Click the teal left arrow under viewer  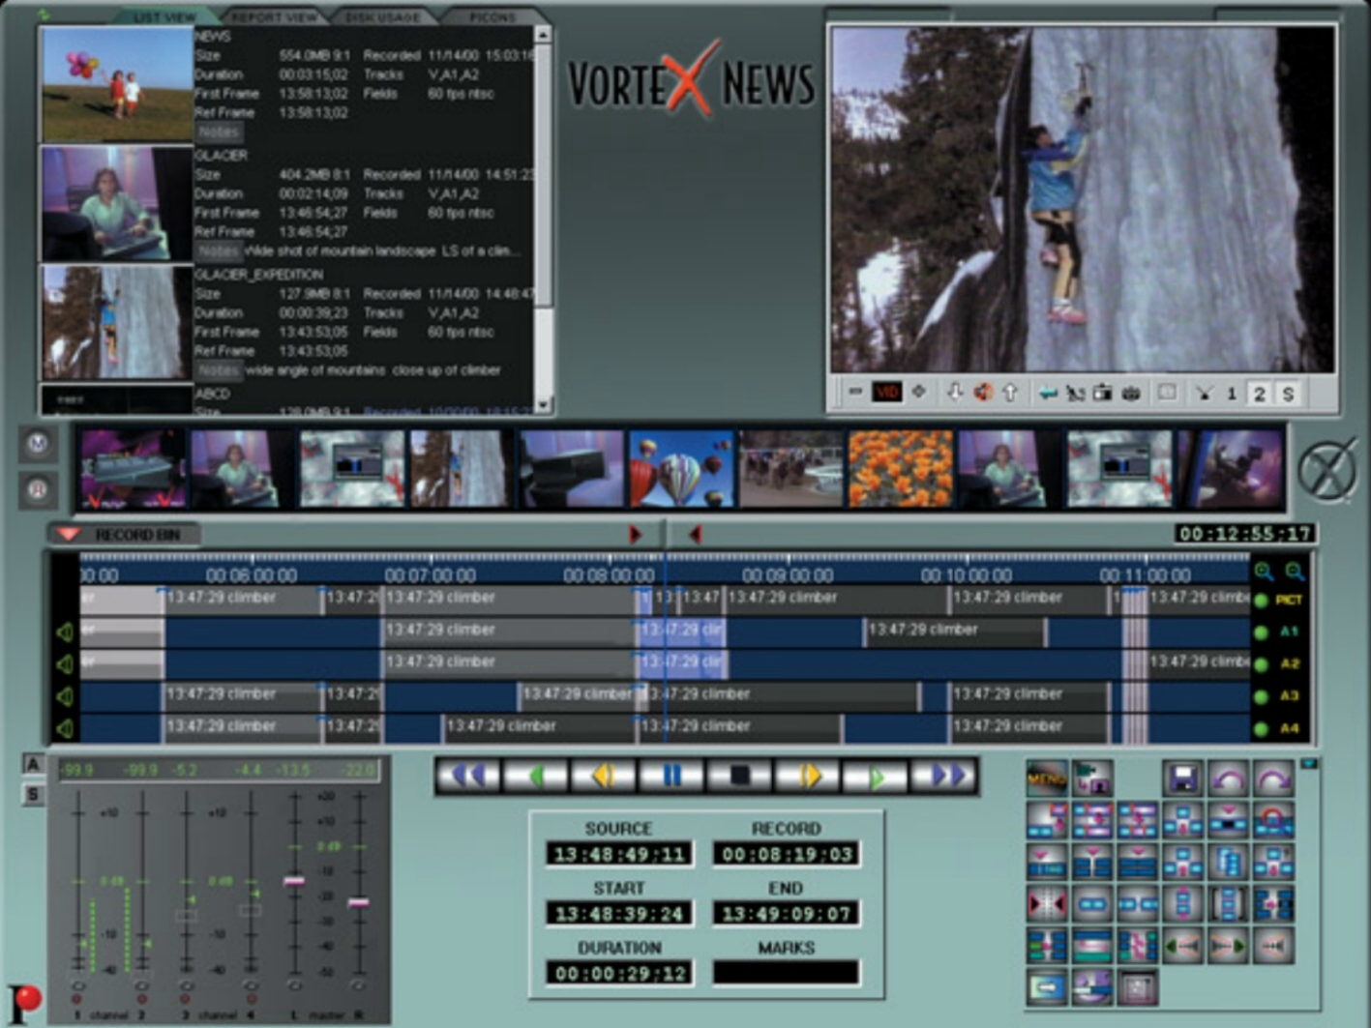tap(1047, 393)
